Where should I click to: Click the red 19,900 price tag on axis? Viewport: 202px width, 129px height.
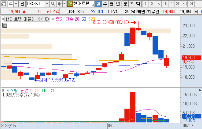[x=191, y=58]
